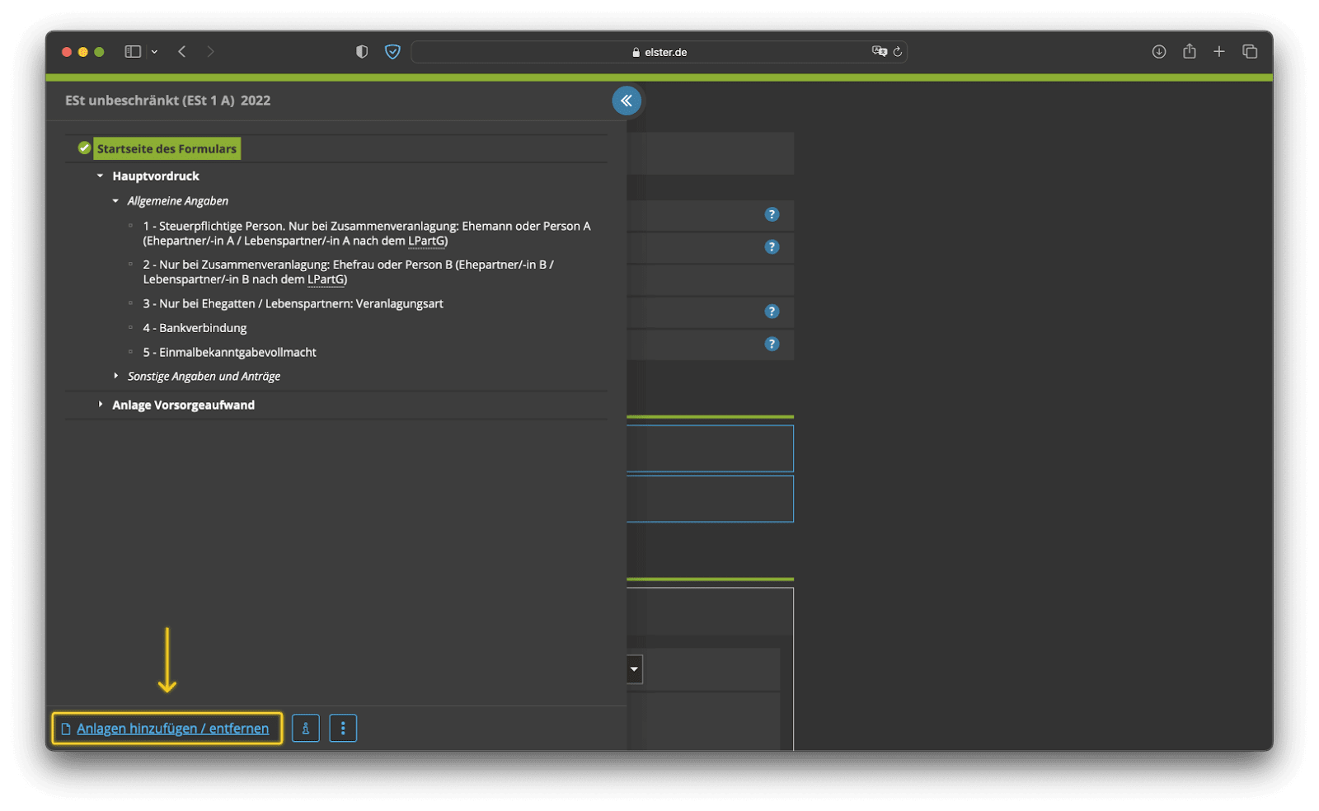The height and width of the screenshot is (811, 1319).
Task: Open the three-dot more options button
Action: 343,729
